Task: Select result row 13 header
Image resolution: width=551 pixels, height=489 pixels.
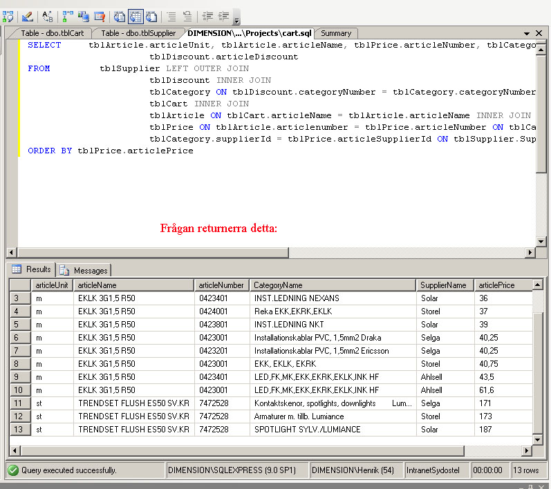Action: pos(20,430)
